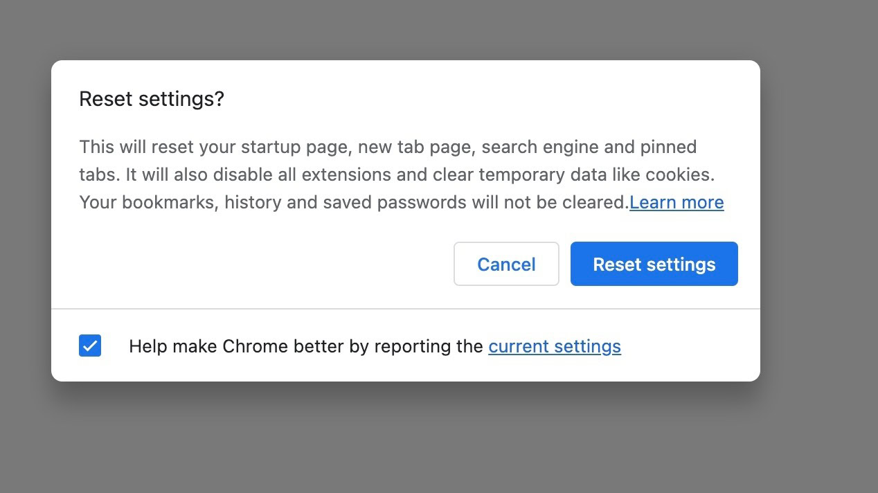Follow the underlined Learn more hyperlink
Image resolution: width=878 pixels, height=493 pixels.
click(x=677, y=202)
